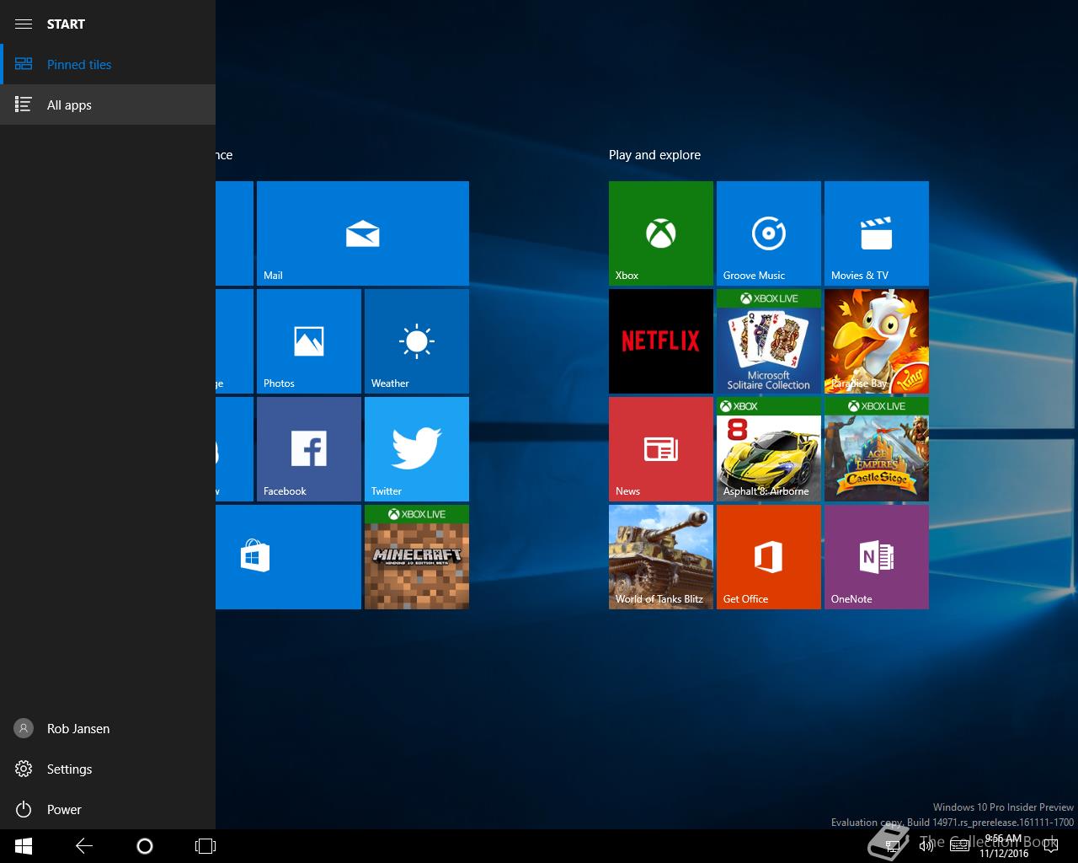
Task: Click the Get Office tile
Action: (769, 557)
